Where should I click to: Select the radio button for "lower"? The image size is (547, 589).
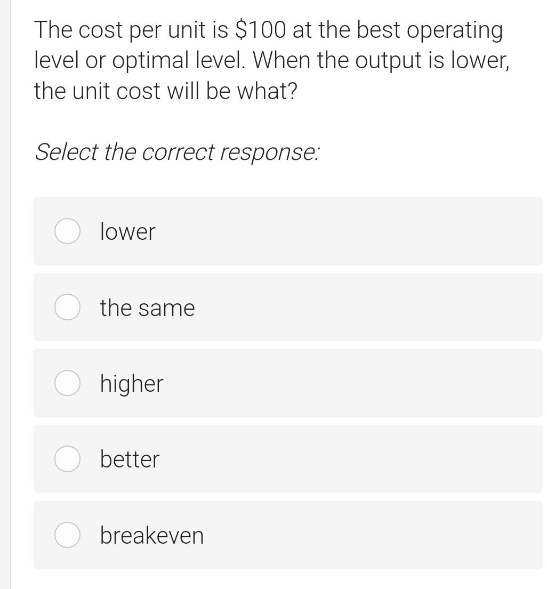pyautogui.click(x=67, y=231)
